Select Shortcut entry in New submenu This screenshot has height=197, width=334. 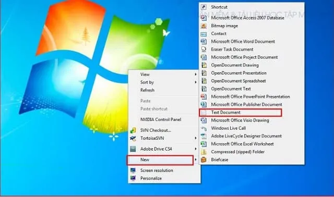point(252,7)
